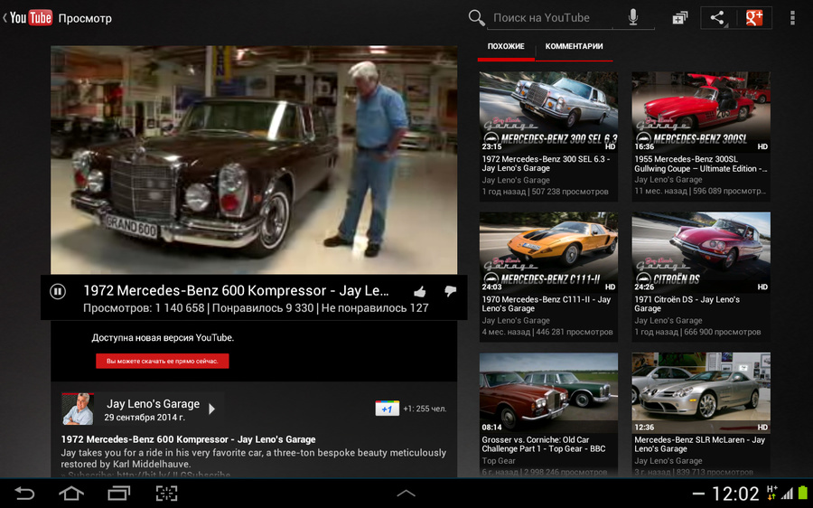Open the status clock showing 12:02
This screenshot has width=813, height=508.
tap(735, 494)
